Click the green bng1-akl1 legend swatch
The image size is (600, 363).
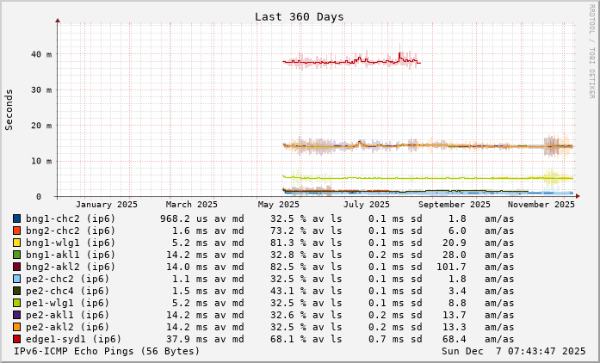coord(16,255)
